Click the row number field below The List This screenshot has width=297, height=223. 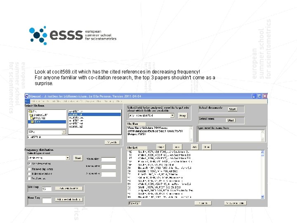[134, 203]
